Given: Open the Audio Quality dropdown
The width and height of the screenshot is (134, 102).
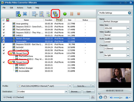Looking at the screenshot, I should (128, 42).
